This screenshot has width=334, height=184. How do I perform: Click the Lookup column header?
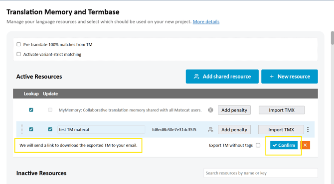[x=31, y=93]
